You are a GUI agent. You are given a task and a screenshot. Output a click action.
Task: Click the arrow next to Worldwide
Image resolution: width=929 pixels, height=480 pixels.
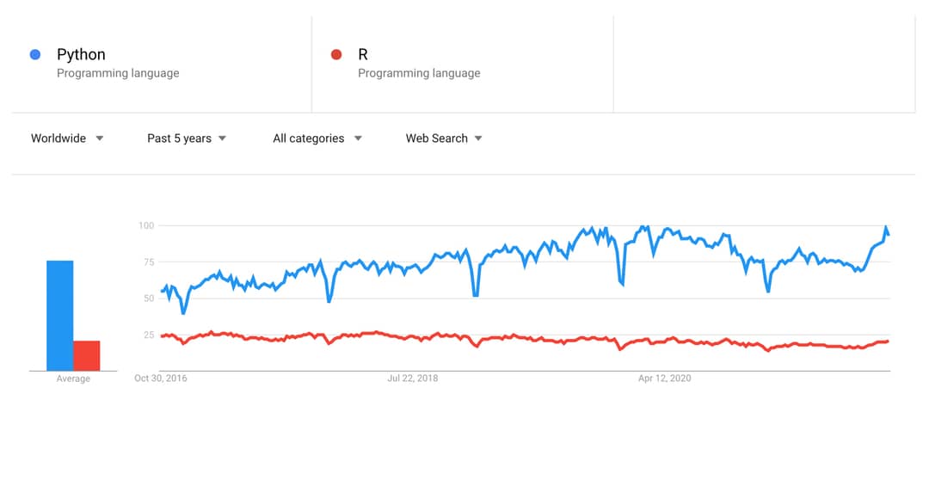coord(100,138)
